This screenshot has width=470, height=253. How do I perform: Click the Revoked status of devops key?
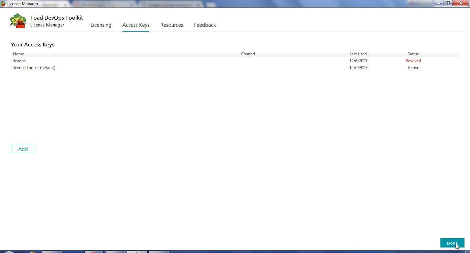413,61
